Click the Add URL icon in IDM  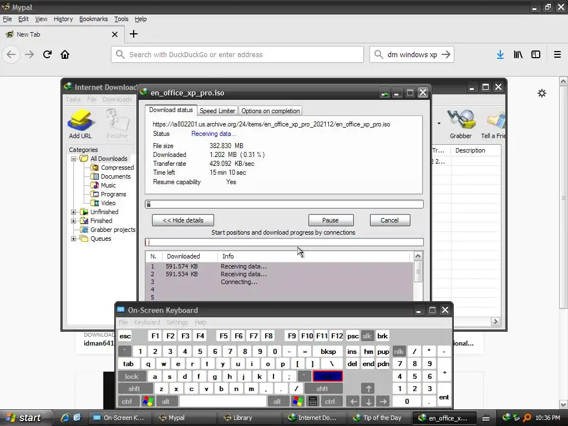tap(80, 124)
